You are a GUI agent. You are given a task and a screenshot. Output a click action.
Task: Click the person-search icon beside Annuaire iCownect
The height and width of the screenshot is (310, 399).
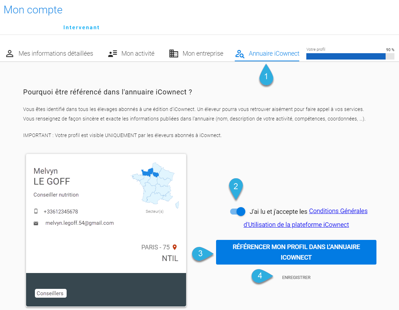(x=240, y=54)
